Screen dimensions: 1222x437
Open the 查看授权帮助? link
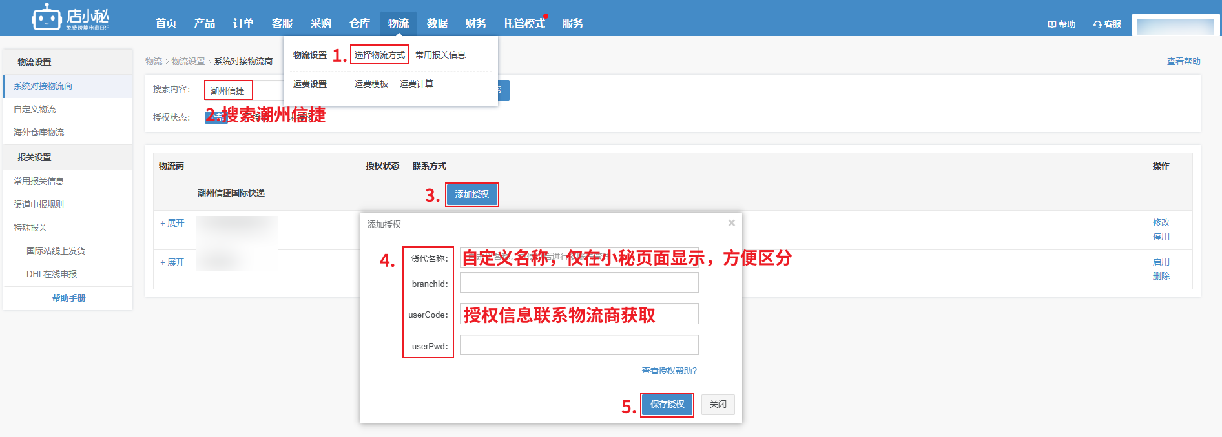pyautogui.click(x=669, y=371)
